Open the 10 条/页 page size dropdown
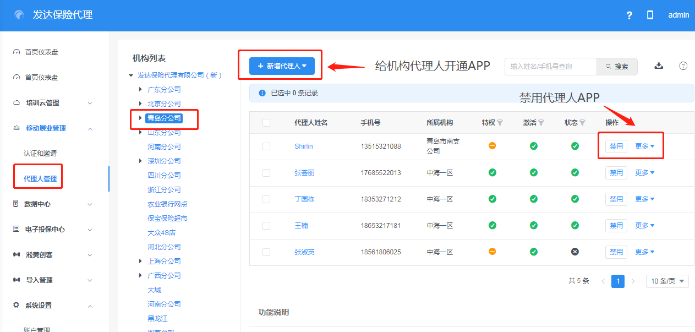 click(667, 281)
